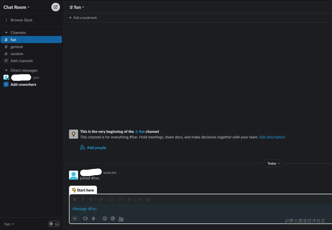
Task: Insert a blockquote
Action: coord(130,200)
